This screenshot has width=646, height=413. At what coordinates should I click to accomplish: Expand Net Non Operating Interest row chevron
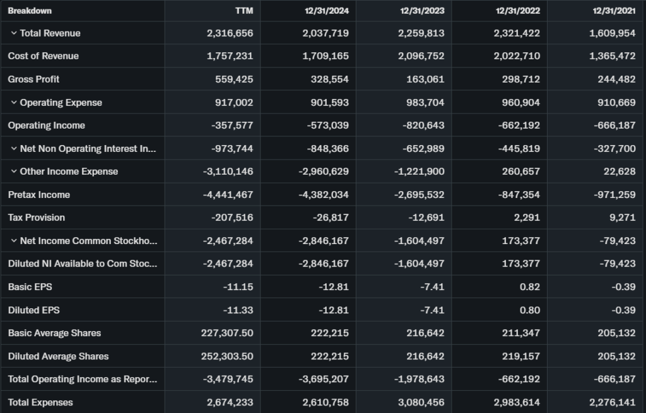coord(13,149)
